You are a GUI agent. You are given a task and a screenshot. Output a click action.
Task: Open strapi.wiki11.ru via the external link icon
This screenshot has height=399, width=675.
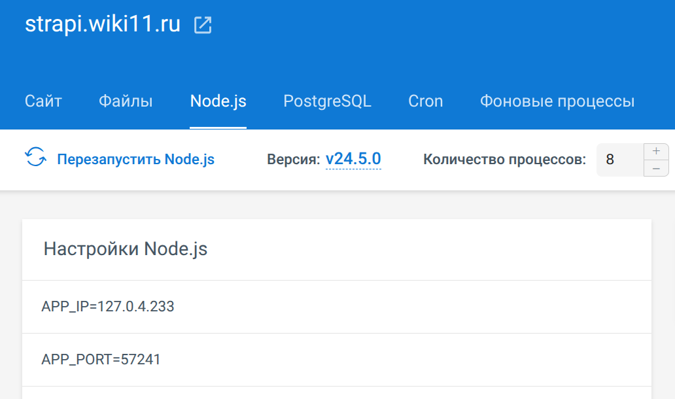click(203, 25)
